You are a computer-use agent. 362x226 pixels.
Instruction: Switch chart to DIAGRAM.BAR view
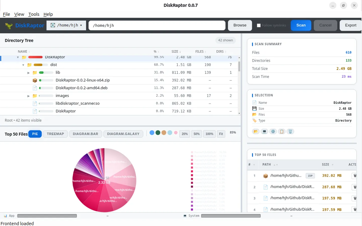click(x=85, y=134)
